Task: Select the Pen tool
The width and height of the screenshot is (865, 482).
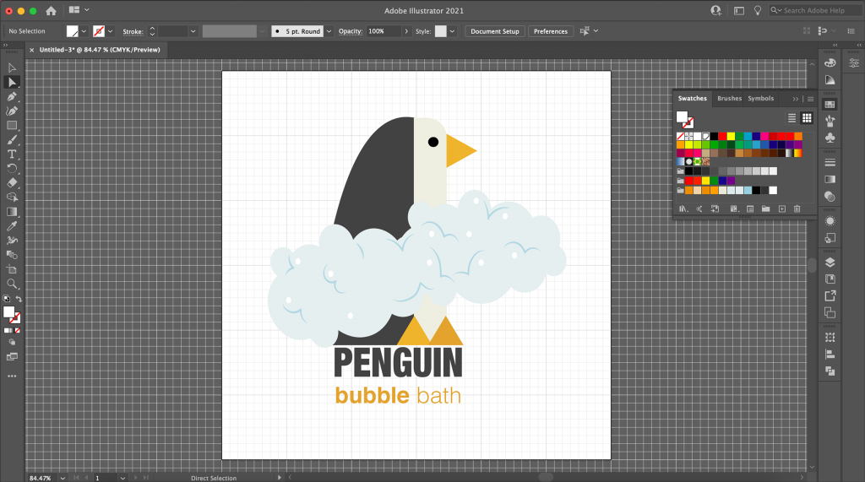Action: pyautogui.click(x=12, y=96)
